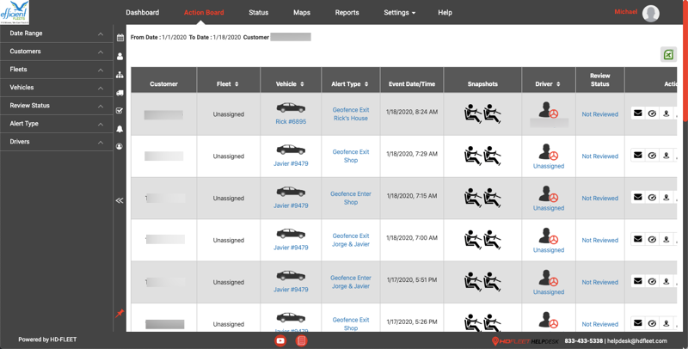Screen dimensions: 688x349
Task: Open the Settings dropdown menu
Action: pyautogui.click(x=399, y=12)
